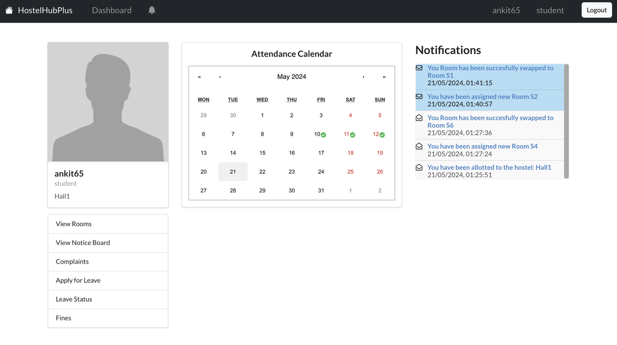Image resolution: width=617 pixels, height=345 pixels.
Task: Click the open envelope icon beside Room S6 notification
Action: [419, 118]
